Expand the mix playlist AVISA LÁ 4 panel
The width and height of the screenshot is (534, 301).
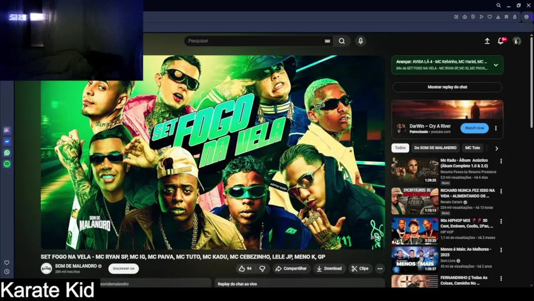pos(496,65)
